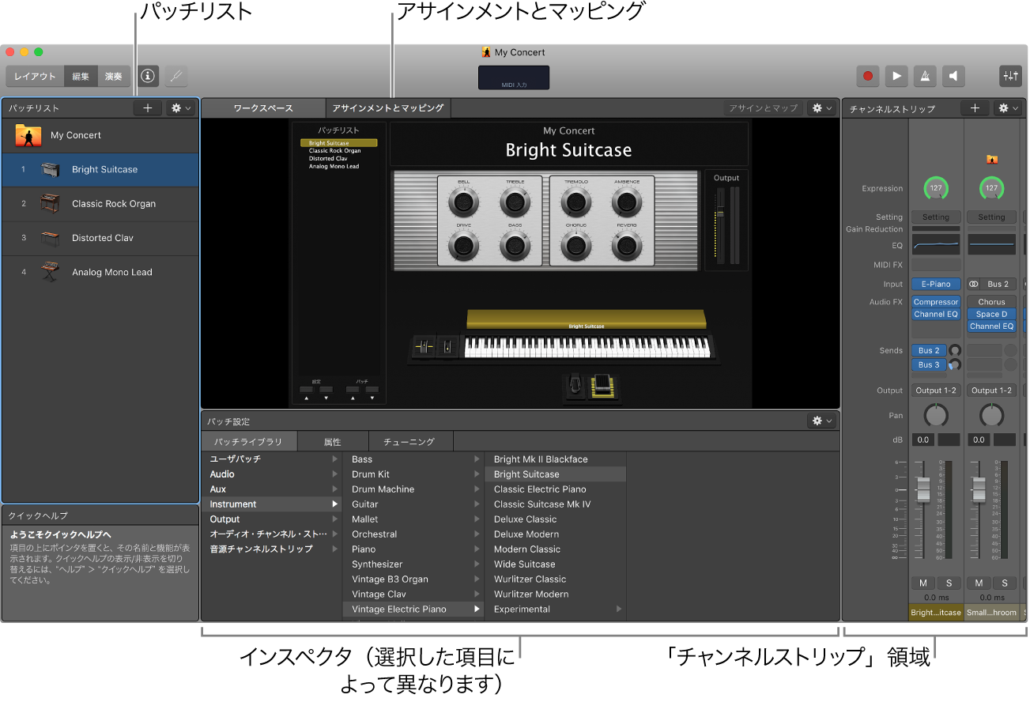Screen dimensions: 1030x702
Task: Open the Space D plug-in slot
Action: click(x=991, y=314)
